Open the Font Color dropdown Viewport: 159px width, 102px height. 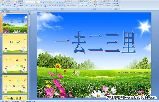(45, 6)
